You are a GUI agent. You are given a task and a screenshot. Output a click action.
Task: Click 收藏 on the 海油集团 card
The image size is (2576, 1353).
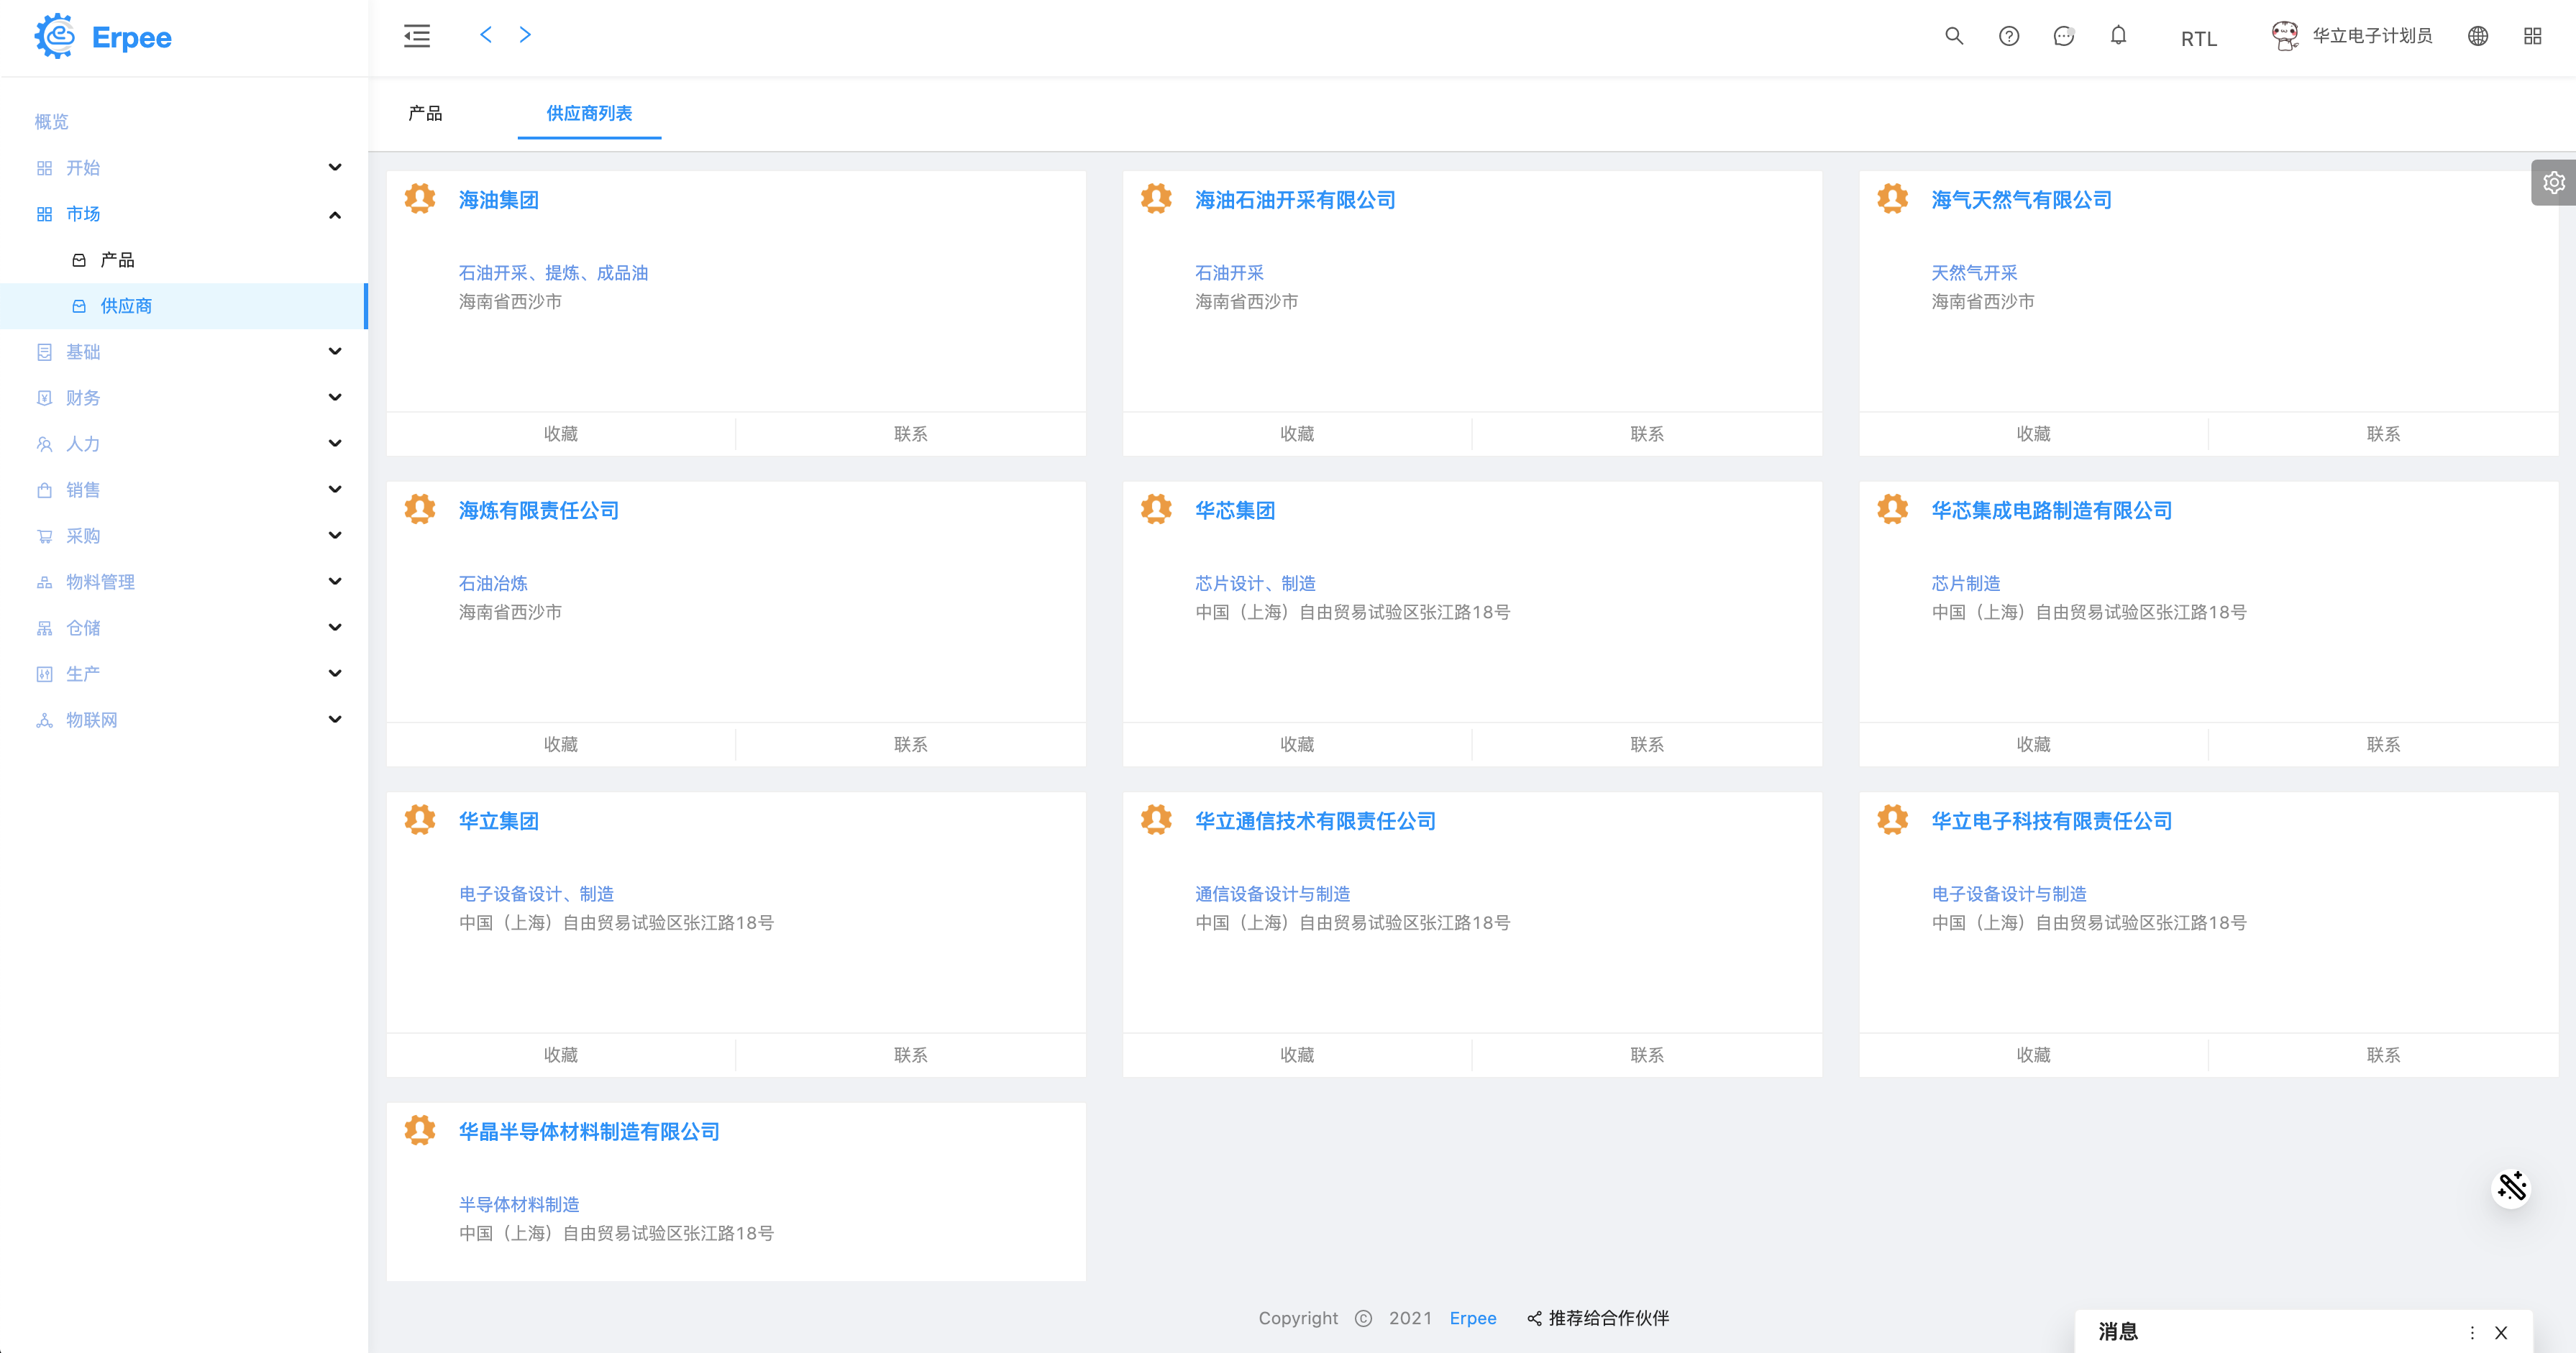(560, 434)
